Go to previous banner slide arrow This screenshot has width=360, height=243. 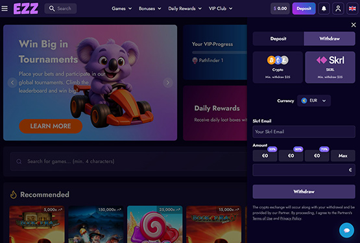coord(12,82)
